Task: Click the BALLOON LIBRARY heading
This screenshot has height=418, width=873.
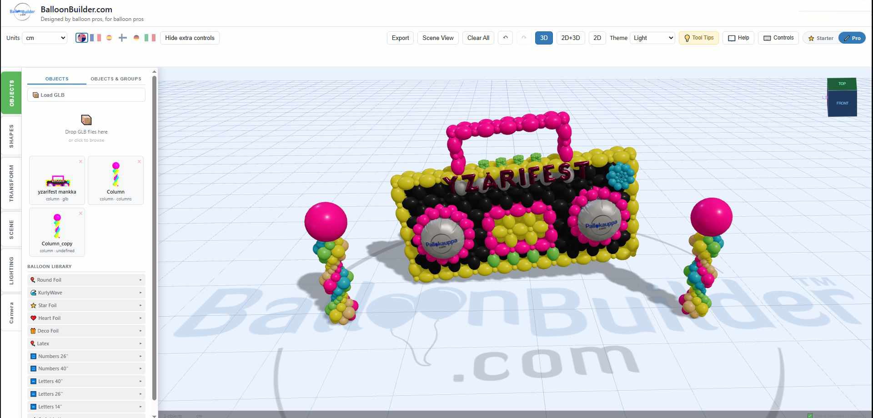Action: tap(50, 267)
